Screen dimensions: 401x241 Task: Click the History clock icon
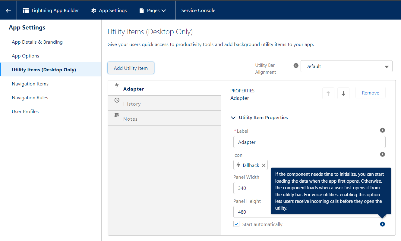[117, 100]
